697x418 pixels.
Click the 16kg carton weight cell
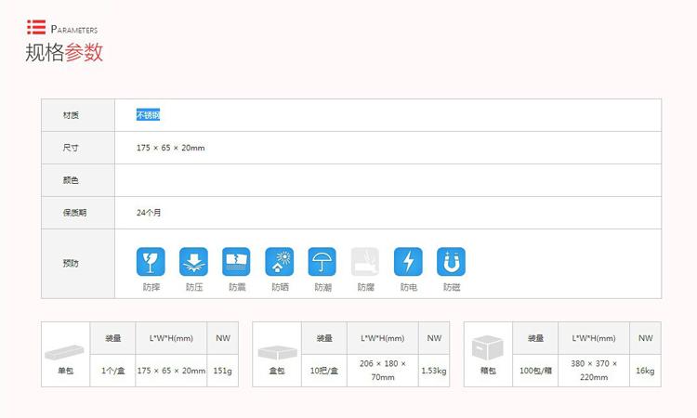(x=645, y=371)
